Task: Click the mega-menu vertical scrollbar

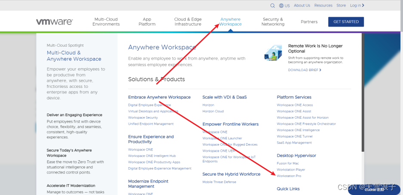Action: [363, 92]
